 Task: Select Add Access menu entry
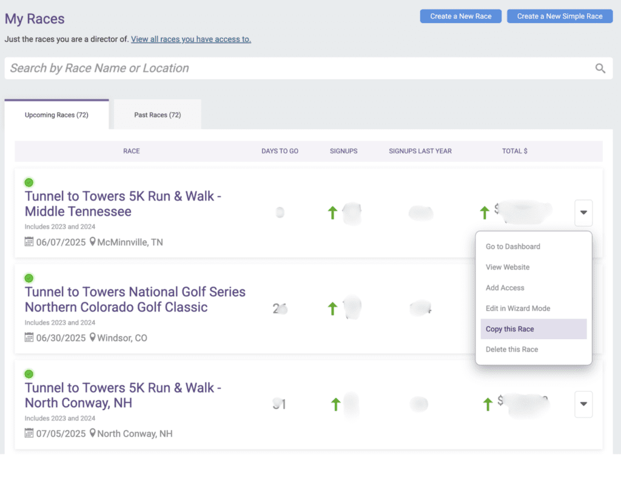534,288
